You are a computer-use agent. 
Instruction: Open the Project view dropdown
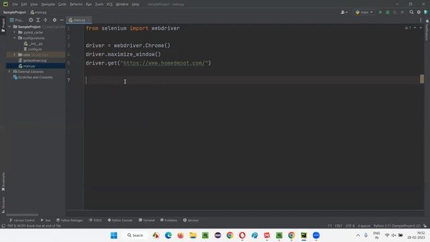click(16, 20)
